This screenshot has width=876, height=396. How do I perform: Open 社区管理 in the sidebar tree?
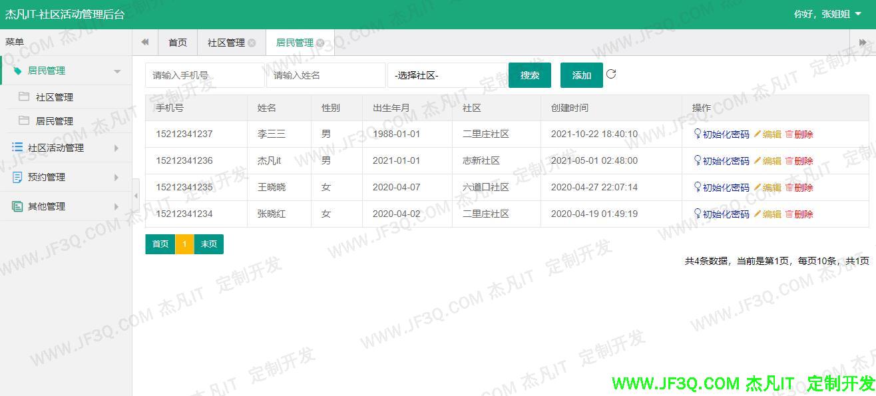click(x=54, y=97)
